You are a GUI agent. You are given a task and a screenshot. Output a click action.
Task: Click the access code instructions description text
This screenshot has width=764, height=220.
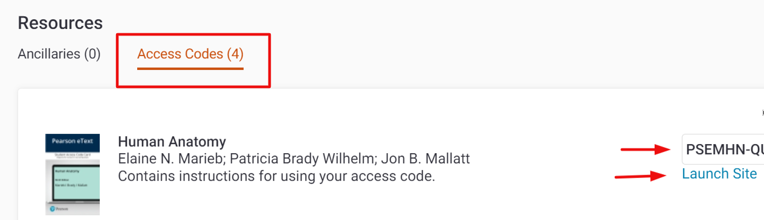coord(276,177)
